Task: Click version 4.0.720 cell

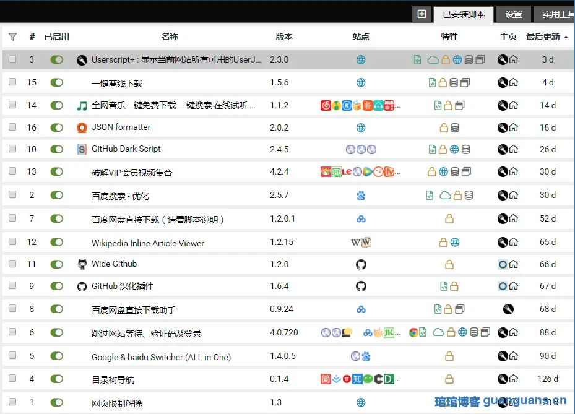Action: pos(284,332)
